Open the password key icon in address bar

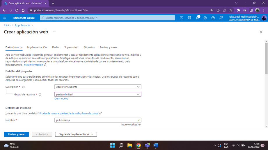point(212,10)
